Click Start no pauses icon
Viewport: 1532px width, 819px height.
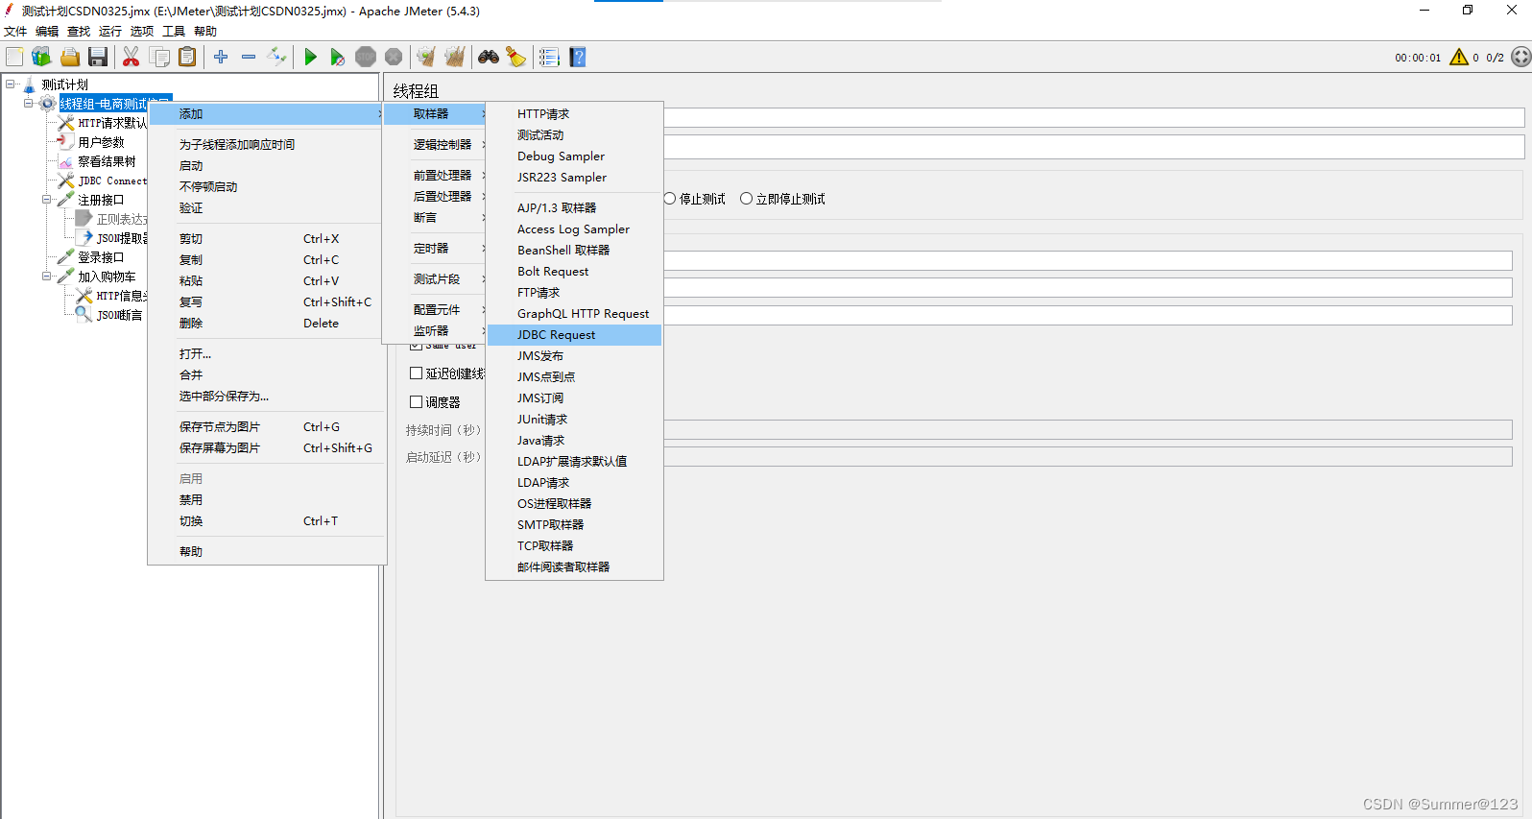[337, 57]
